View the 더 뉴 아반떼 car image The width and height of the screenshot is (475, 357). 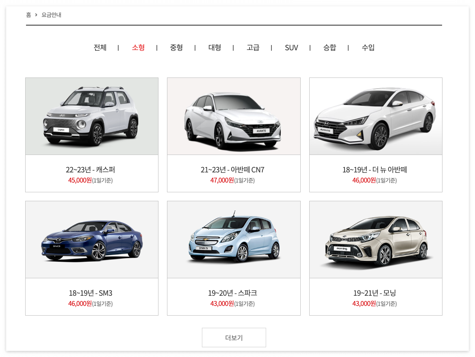click(375, 116)
